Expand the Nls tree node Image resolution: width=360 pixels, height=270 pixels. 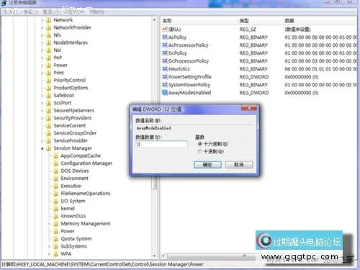click(x=42, y=35)
